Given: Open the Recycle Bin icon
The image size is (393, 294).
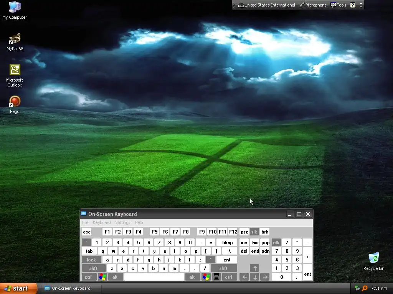Looking at the screenshot, I should (x=374, y=261).
